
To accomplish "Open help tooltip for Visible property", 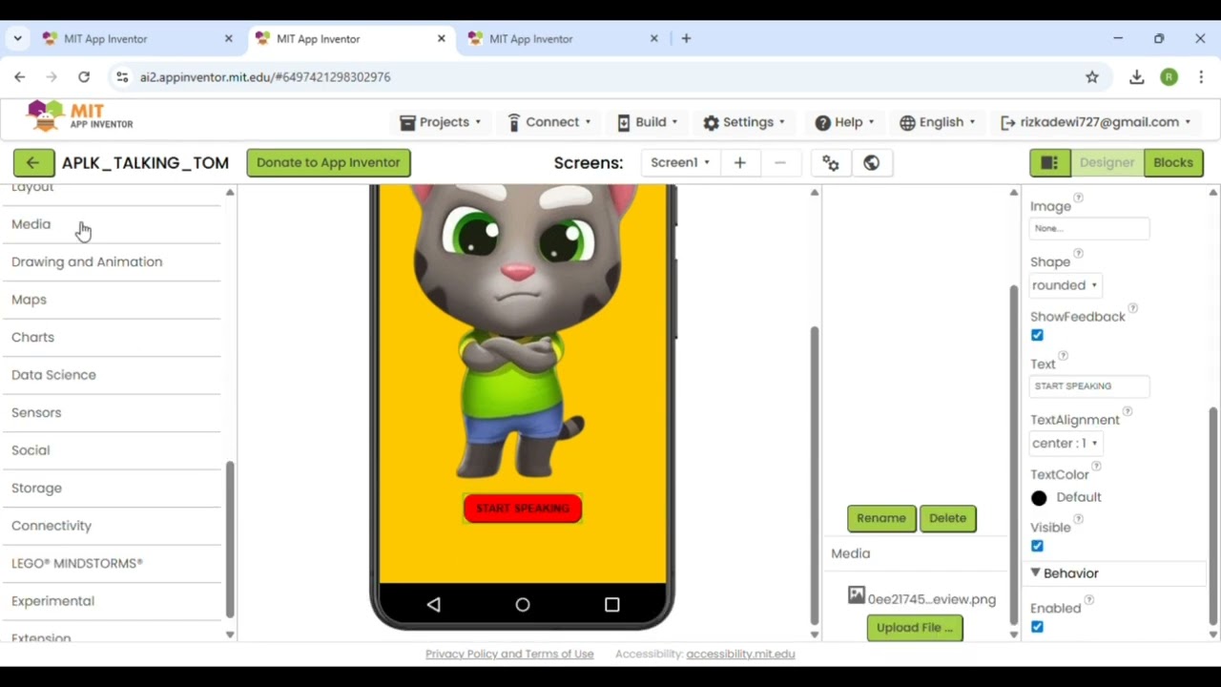I will click(x=1079, y=519).
